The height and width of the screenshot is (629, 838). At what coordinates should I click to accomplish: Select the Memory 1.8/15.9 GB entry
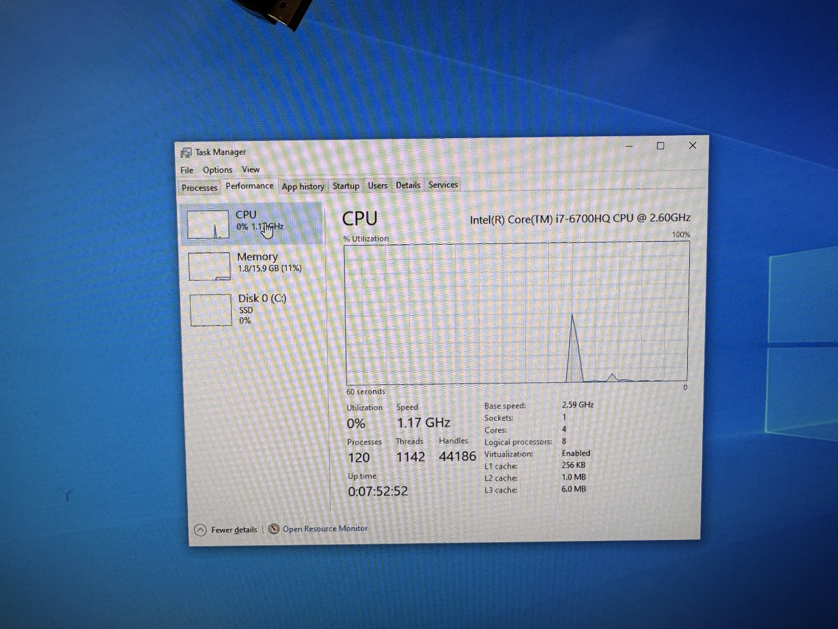(x=252, y=266)
